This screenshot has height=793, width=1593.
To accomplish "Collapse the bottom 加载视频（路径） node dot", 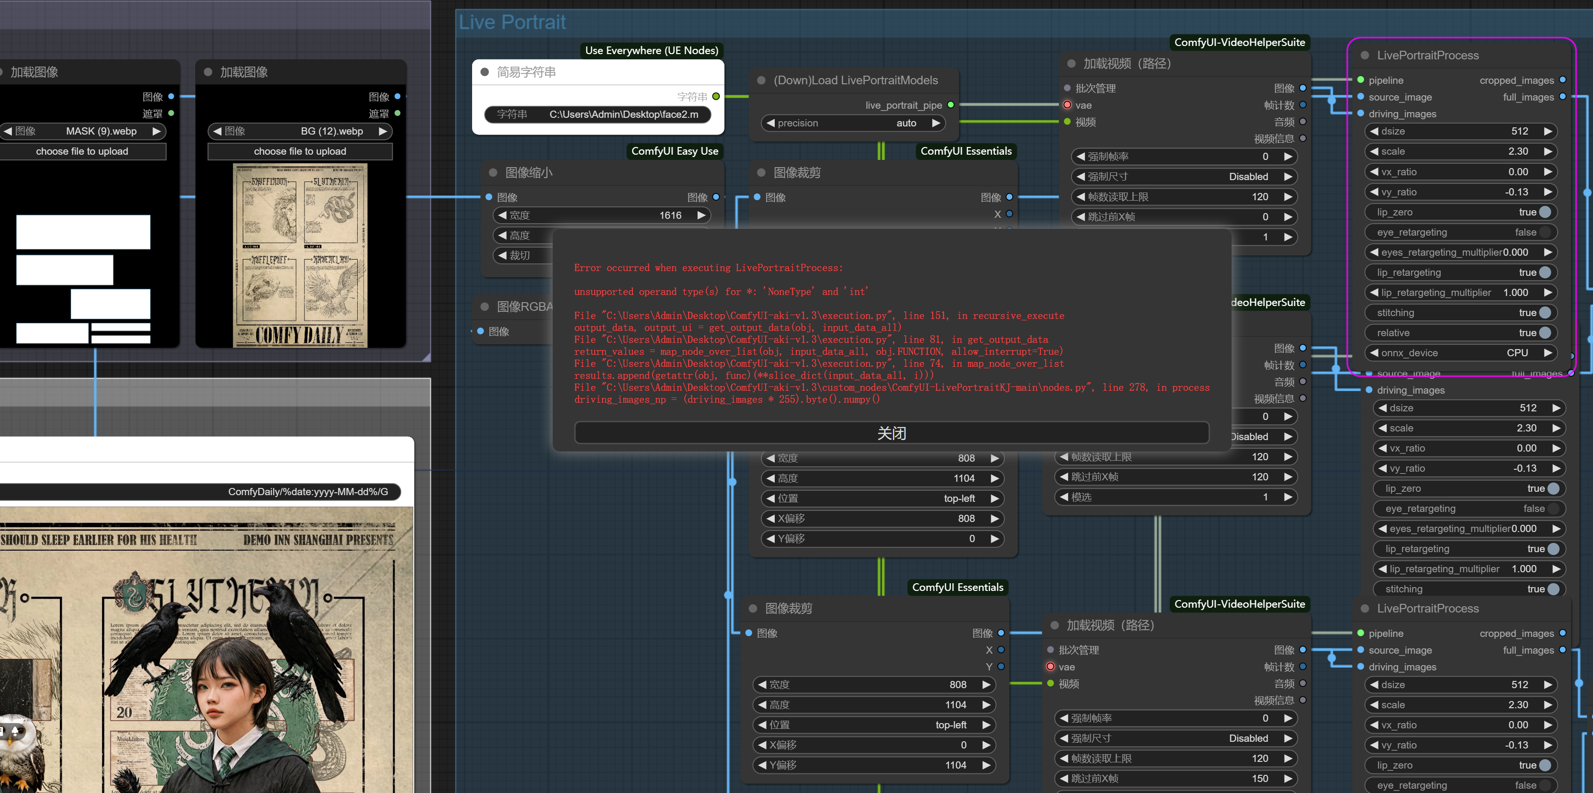I will [1054, 625].
